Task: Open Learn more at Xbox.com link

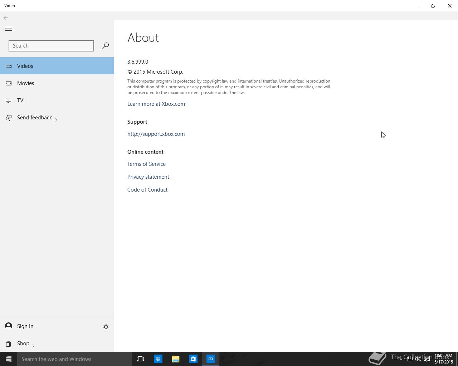Action: pos(156,104)
